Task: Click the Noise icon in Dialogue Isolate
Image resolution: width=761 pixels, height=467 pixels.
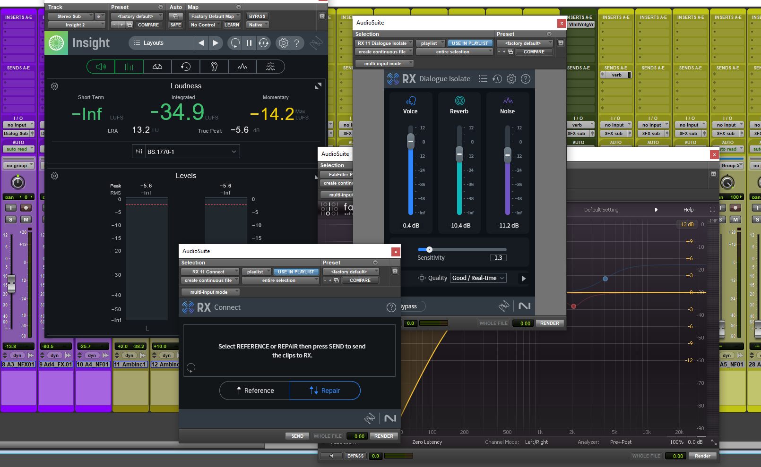Action: pos(508,101)
